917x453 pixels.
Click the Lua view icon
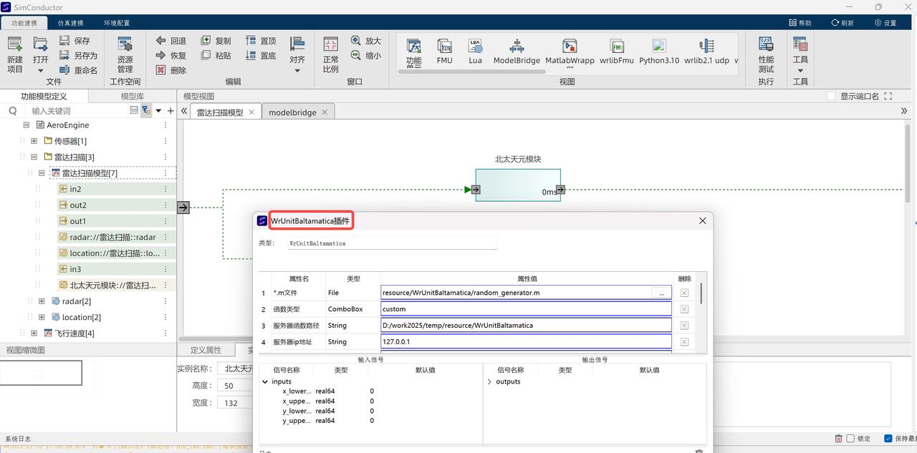(x=475, y=47)
